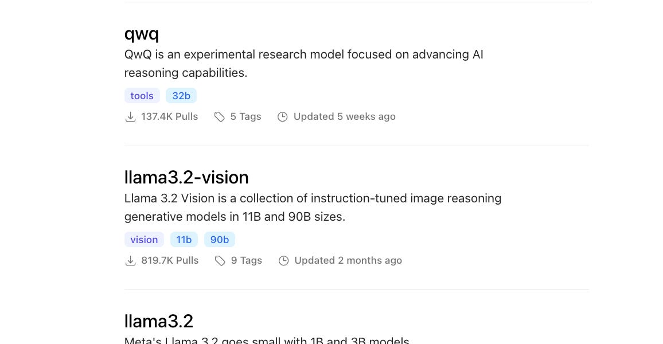The height and width of the screenshot is (344, 663).
Task: Click the tag icon in the llama3.2-vision row
Action: click(x=220, y=260)
